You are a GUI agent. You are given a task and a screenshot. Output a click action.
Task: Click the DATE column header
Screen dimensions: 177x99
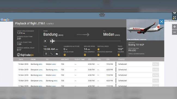[21, 59]
